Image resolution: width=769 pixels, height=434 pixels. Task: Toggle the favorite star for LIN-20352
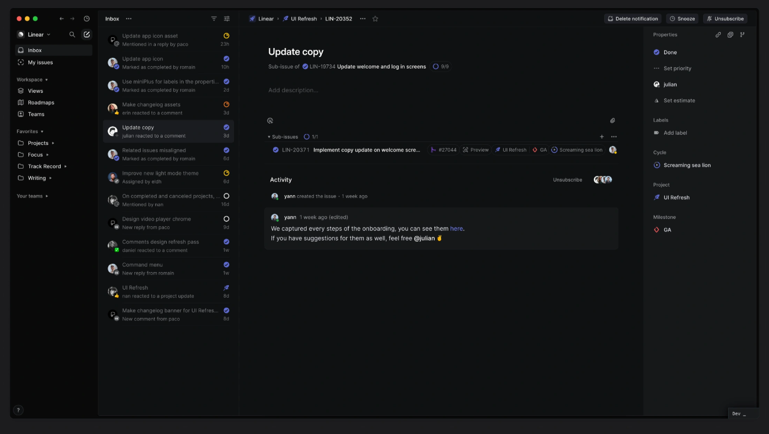click(375, 18)
